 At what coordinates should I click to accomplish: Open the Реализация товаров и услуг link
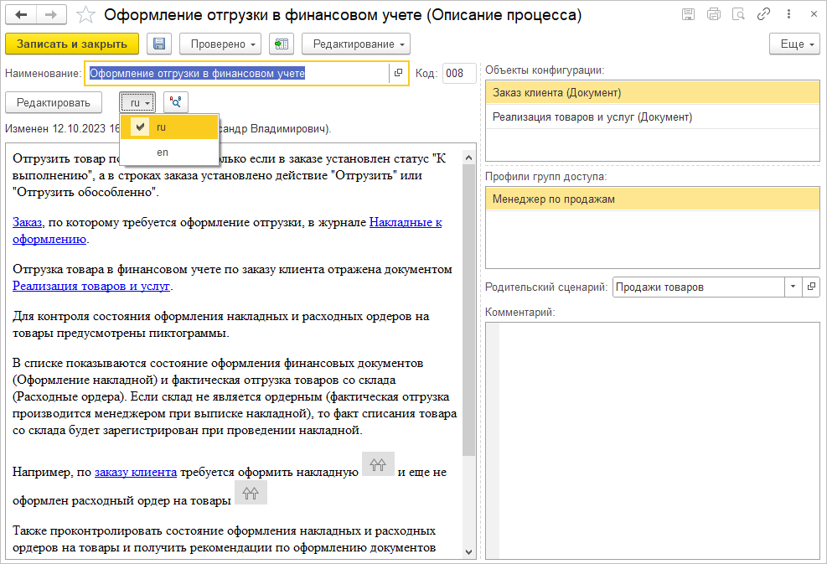91,287
